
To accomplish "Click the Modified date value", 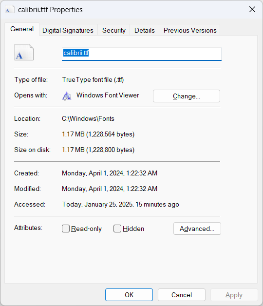I will [110, 189].
